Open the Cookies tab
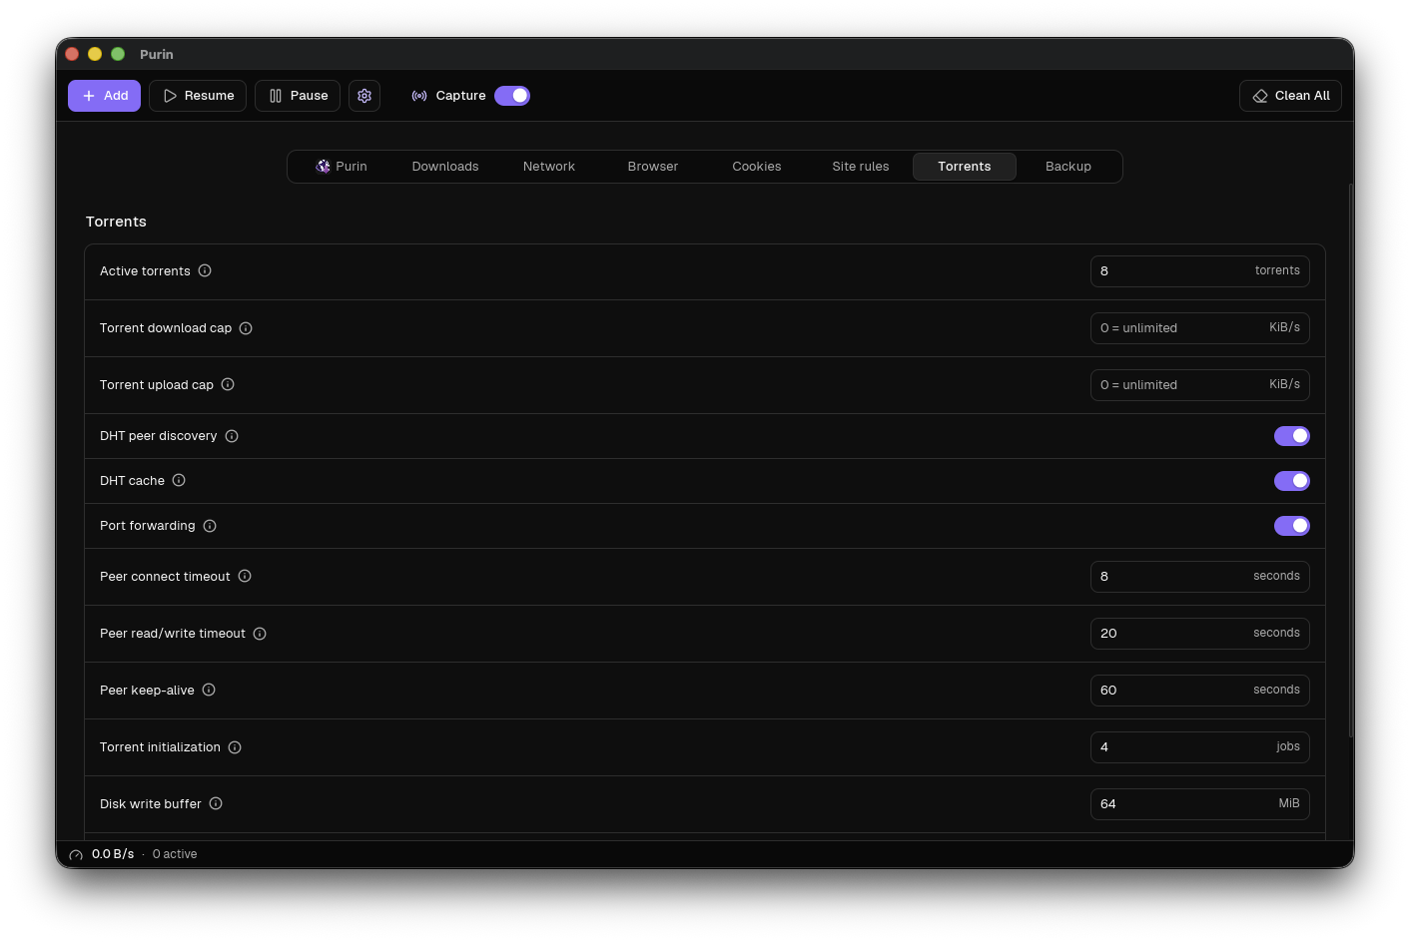This screenshot has width=1410, height=942. coord(757,167)
